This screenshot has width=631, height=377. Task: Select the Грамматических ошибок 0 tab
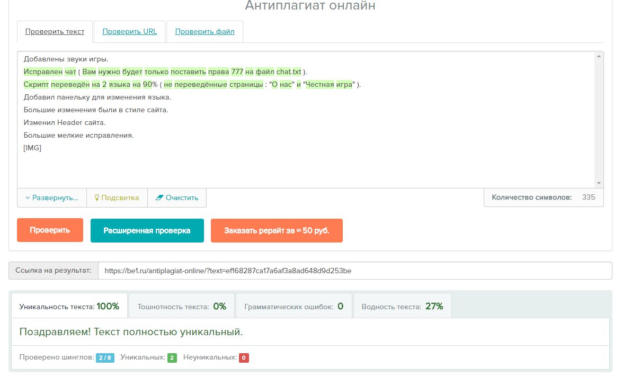pyautogui.click(x=294, y=307)
